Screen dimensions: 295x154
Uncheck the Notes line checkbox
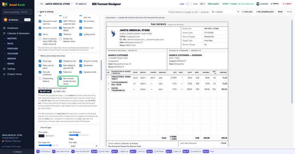tap(60, 72)
